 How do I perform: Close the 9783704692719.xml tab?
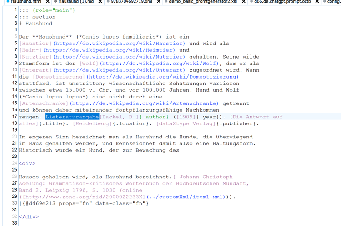click(x=159, y=2)
